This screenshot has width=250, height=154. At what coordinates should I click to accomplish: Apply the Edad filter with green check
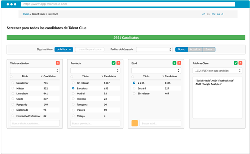point(175,63)
